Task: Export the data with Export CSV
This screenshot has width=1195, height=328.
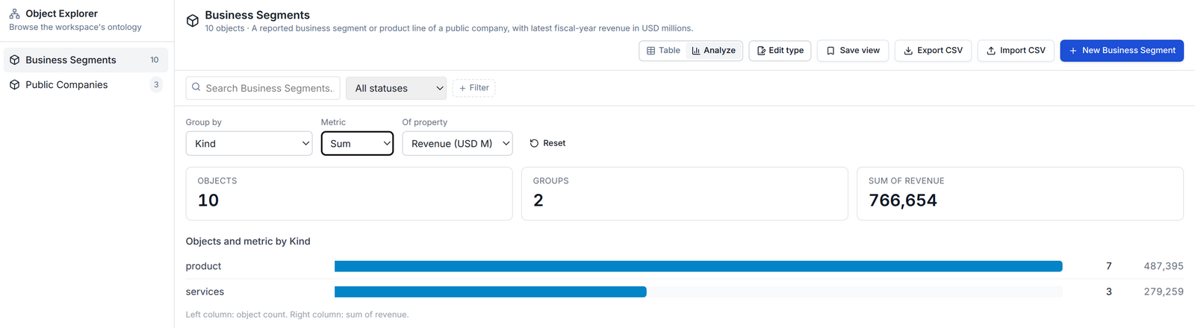Action: [933, 51]
